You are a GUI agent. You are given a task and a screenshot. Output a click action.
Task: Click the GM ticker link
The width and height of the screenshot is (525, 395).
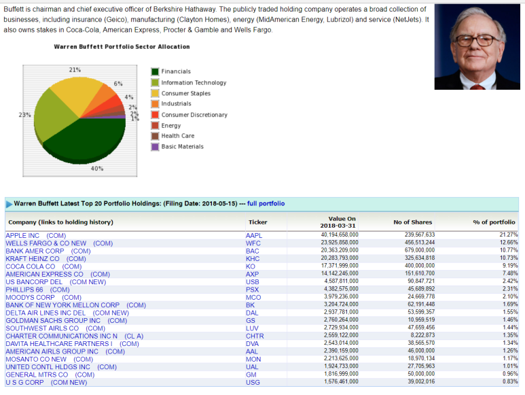251,374
